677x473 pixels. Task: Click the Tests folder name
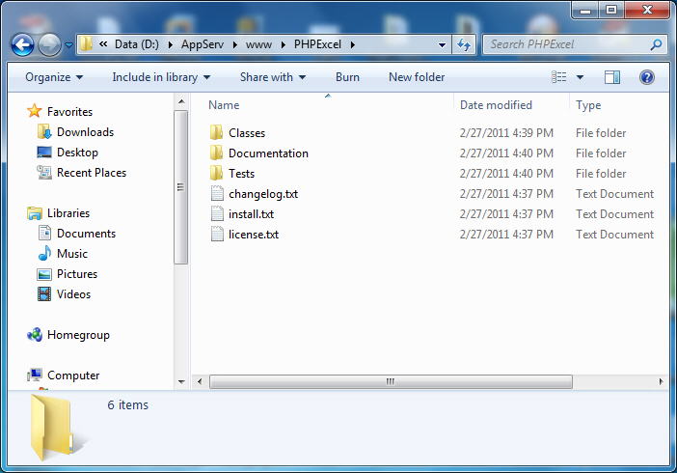coord(241,174)
